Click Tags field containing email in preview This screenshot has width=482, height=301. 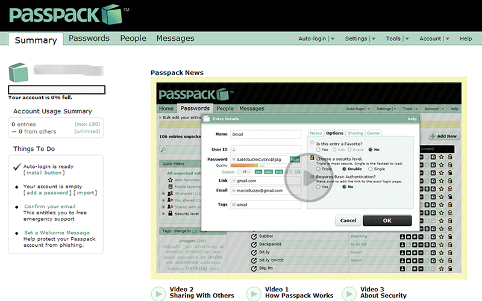click(x=266, y=205)
